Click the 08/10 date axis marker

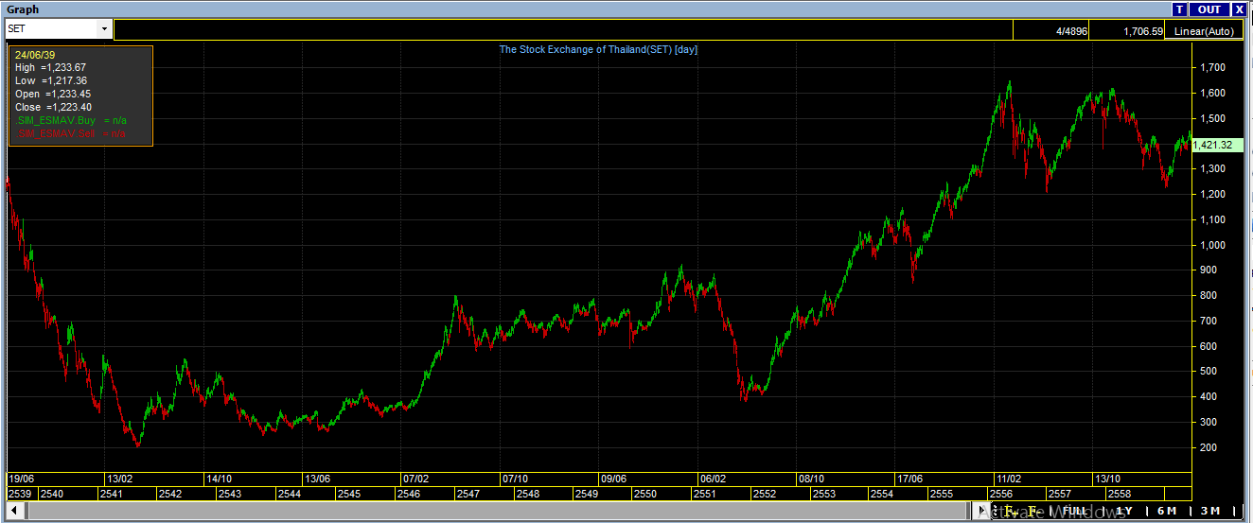click(811, 479)
